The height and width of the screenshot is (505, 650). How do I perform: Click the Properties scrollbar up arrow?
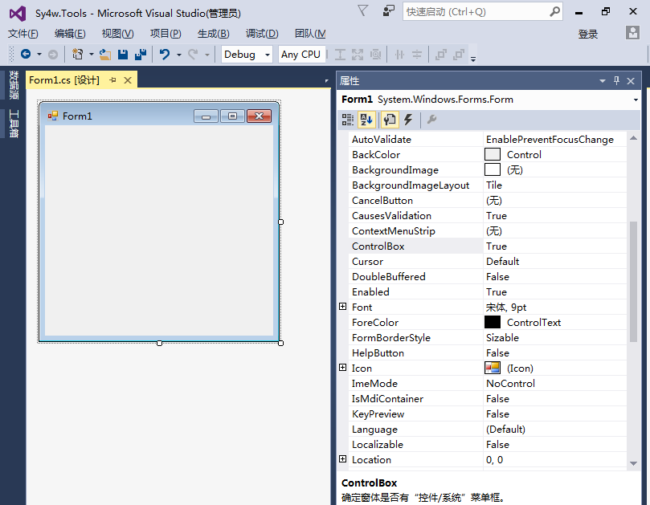point(633,138)
